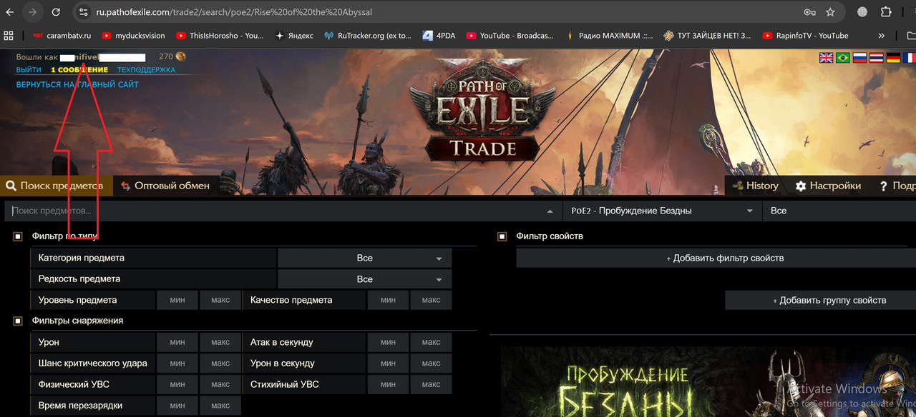This screenshot has width=916, height=417.
Task: Toggle the Фильтр свойств checkbox
Action: click(x=502, y=236)
